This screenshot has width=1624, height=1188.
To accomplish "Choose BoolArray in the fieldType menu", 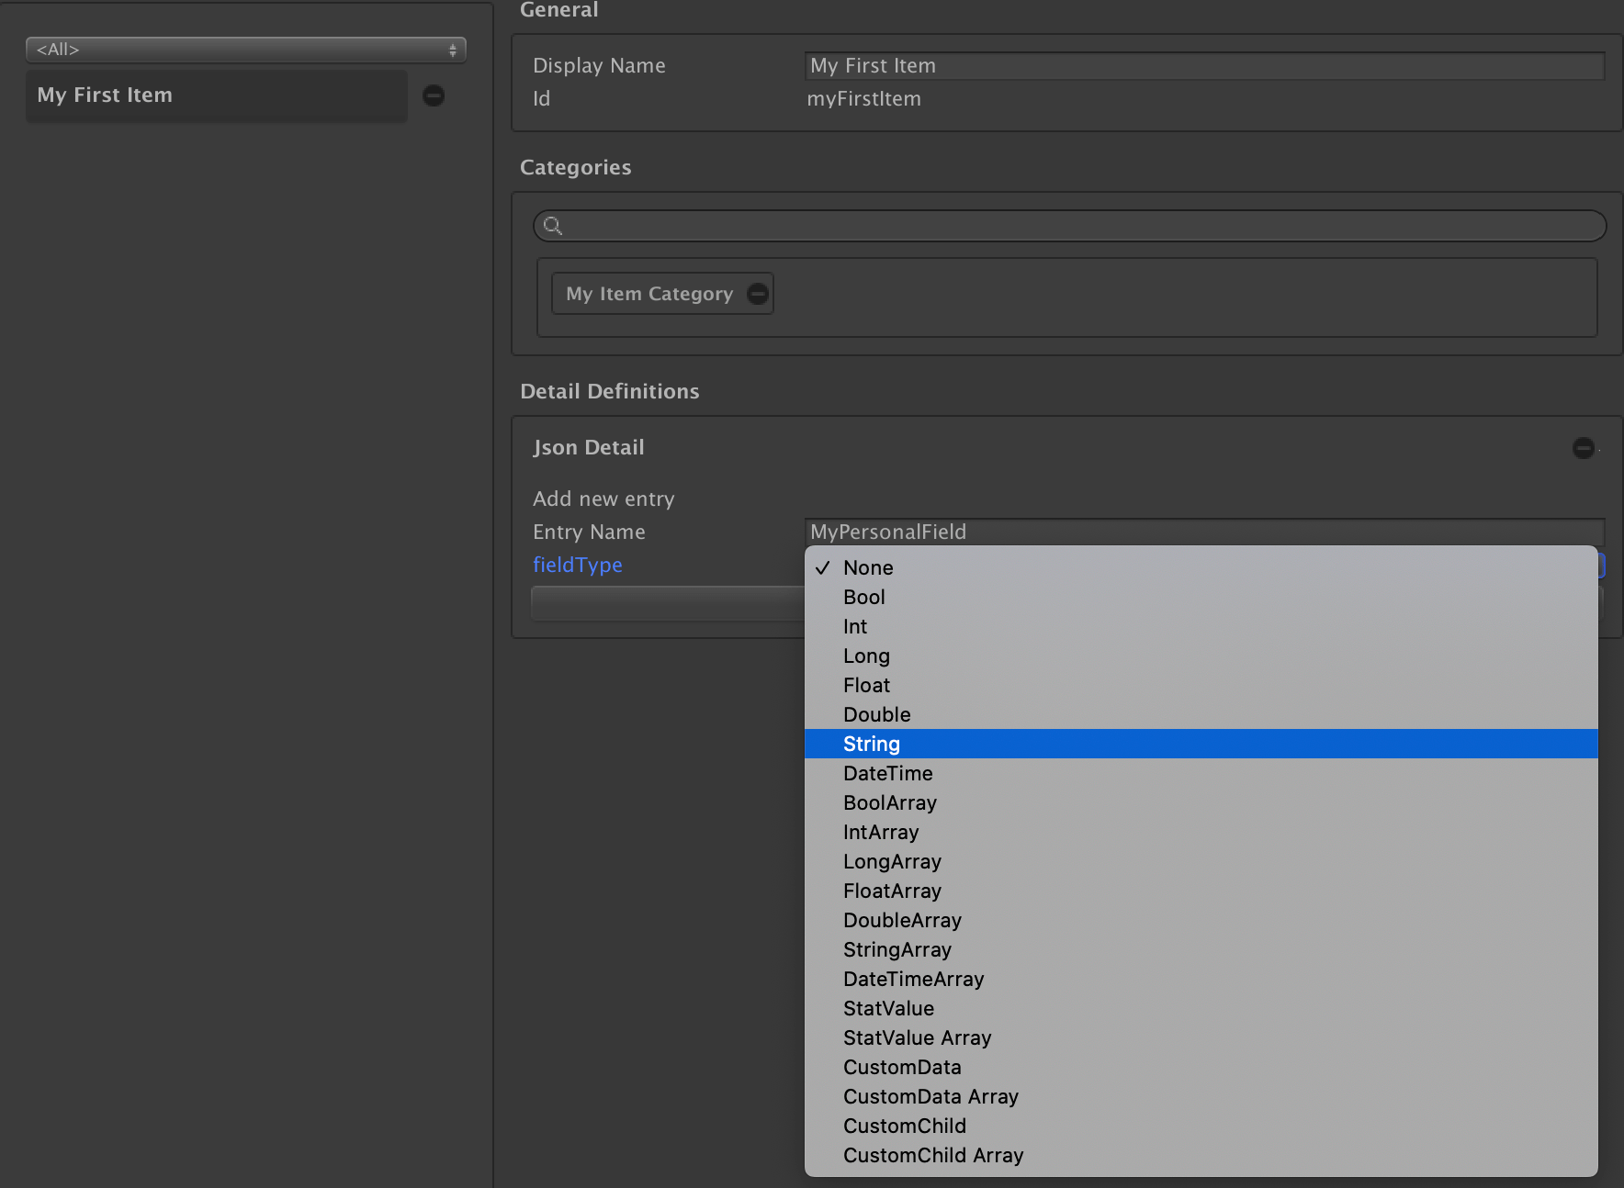I will click(1201, 802).
